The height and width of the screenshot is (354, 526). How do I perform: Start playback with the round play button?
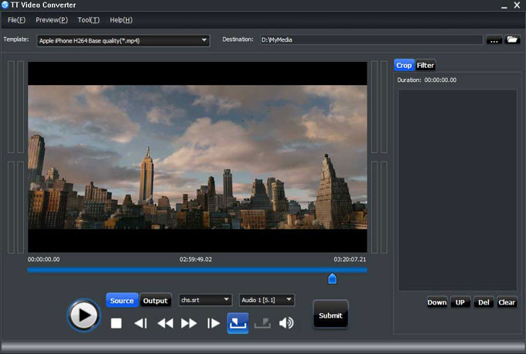coord(84,315)
